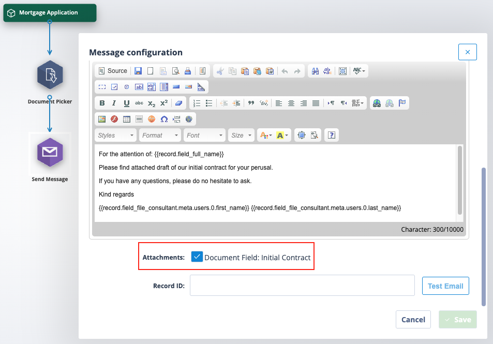Image resolution: width=493 pixels, height=344 pixels.
Task: Open the spell check ABC dropdown
Action: pos(358,71)
